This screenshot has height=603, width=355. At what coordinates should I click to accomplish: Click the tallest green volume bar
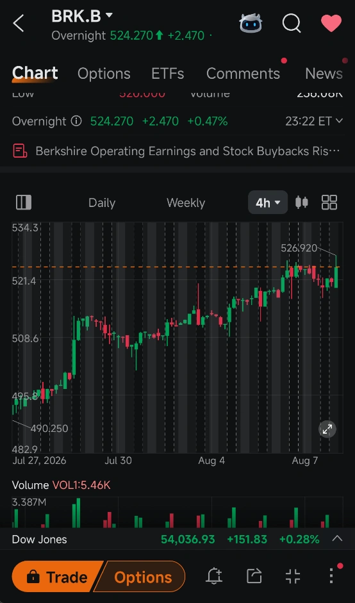click(78, 513)
